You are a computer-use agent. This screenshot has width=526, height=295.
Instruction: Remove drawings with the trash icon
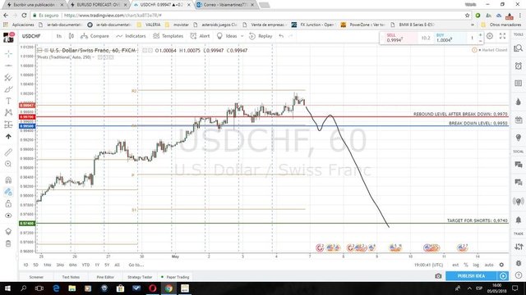click(8, 243)
